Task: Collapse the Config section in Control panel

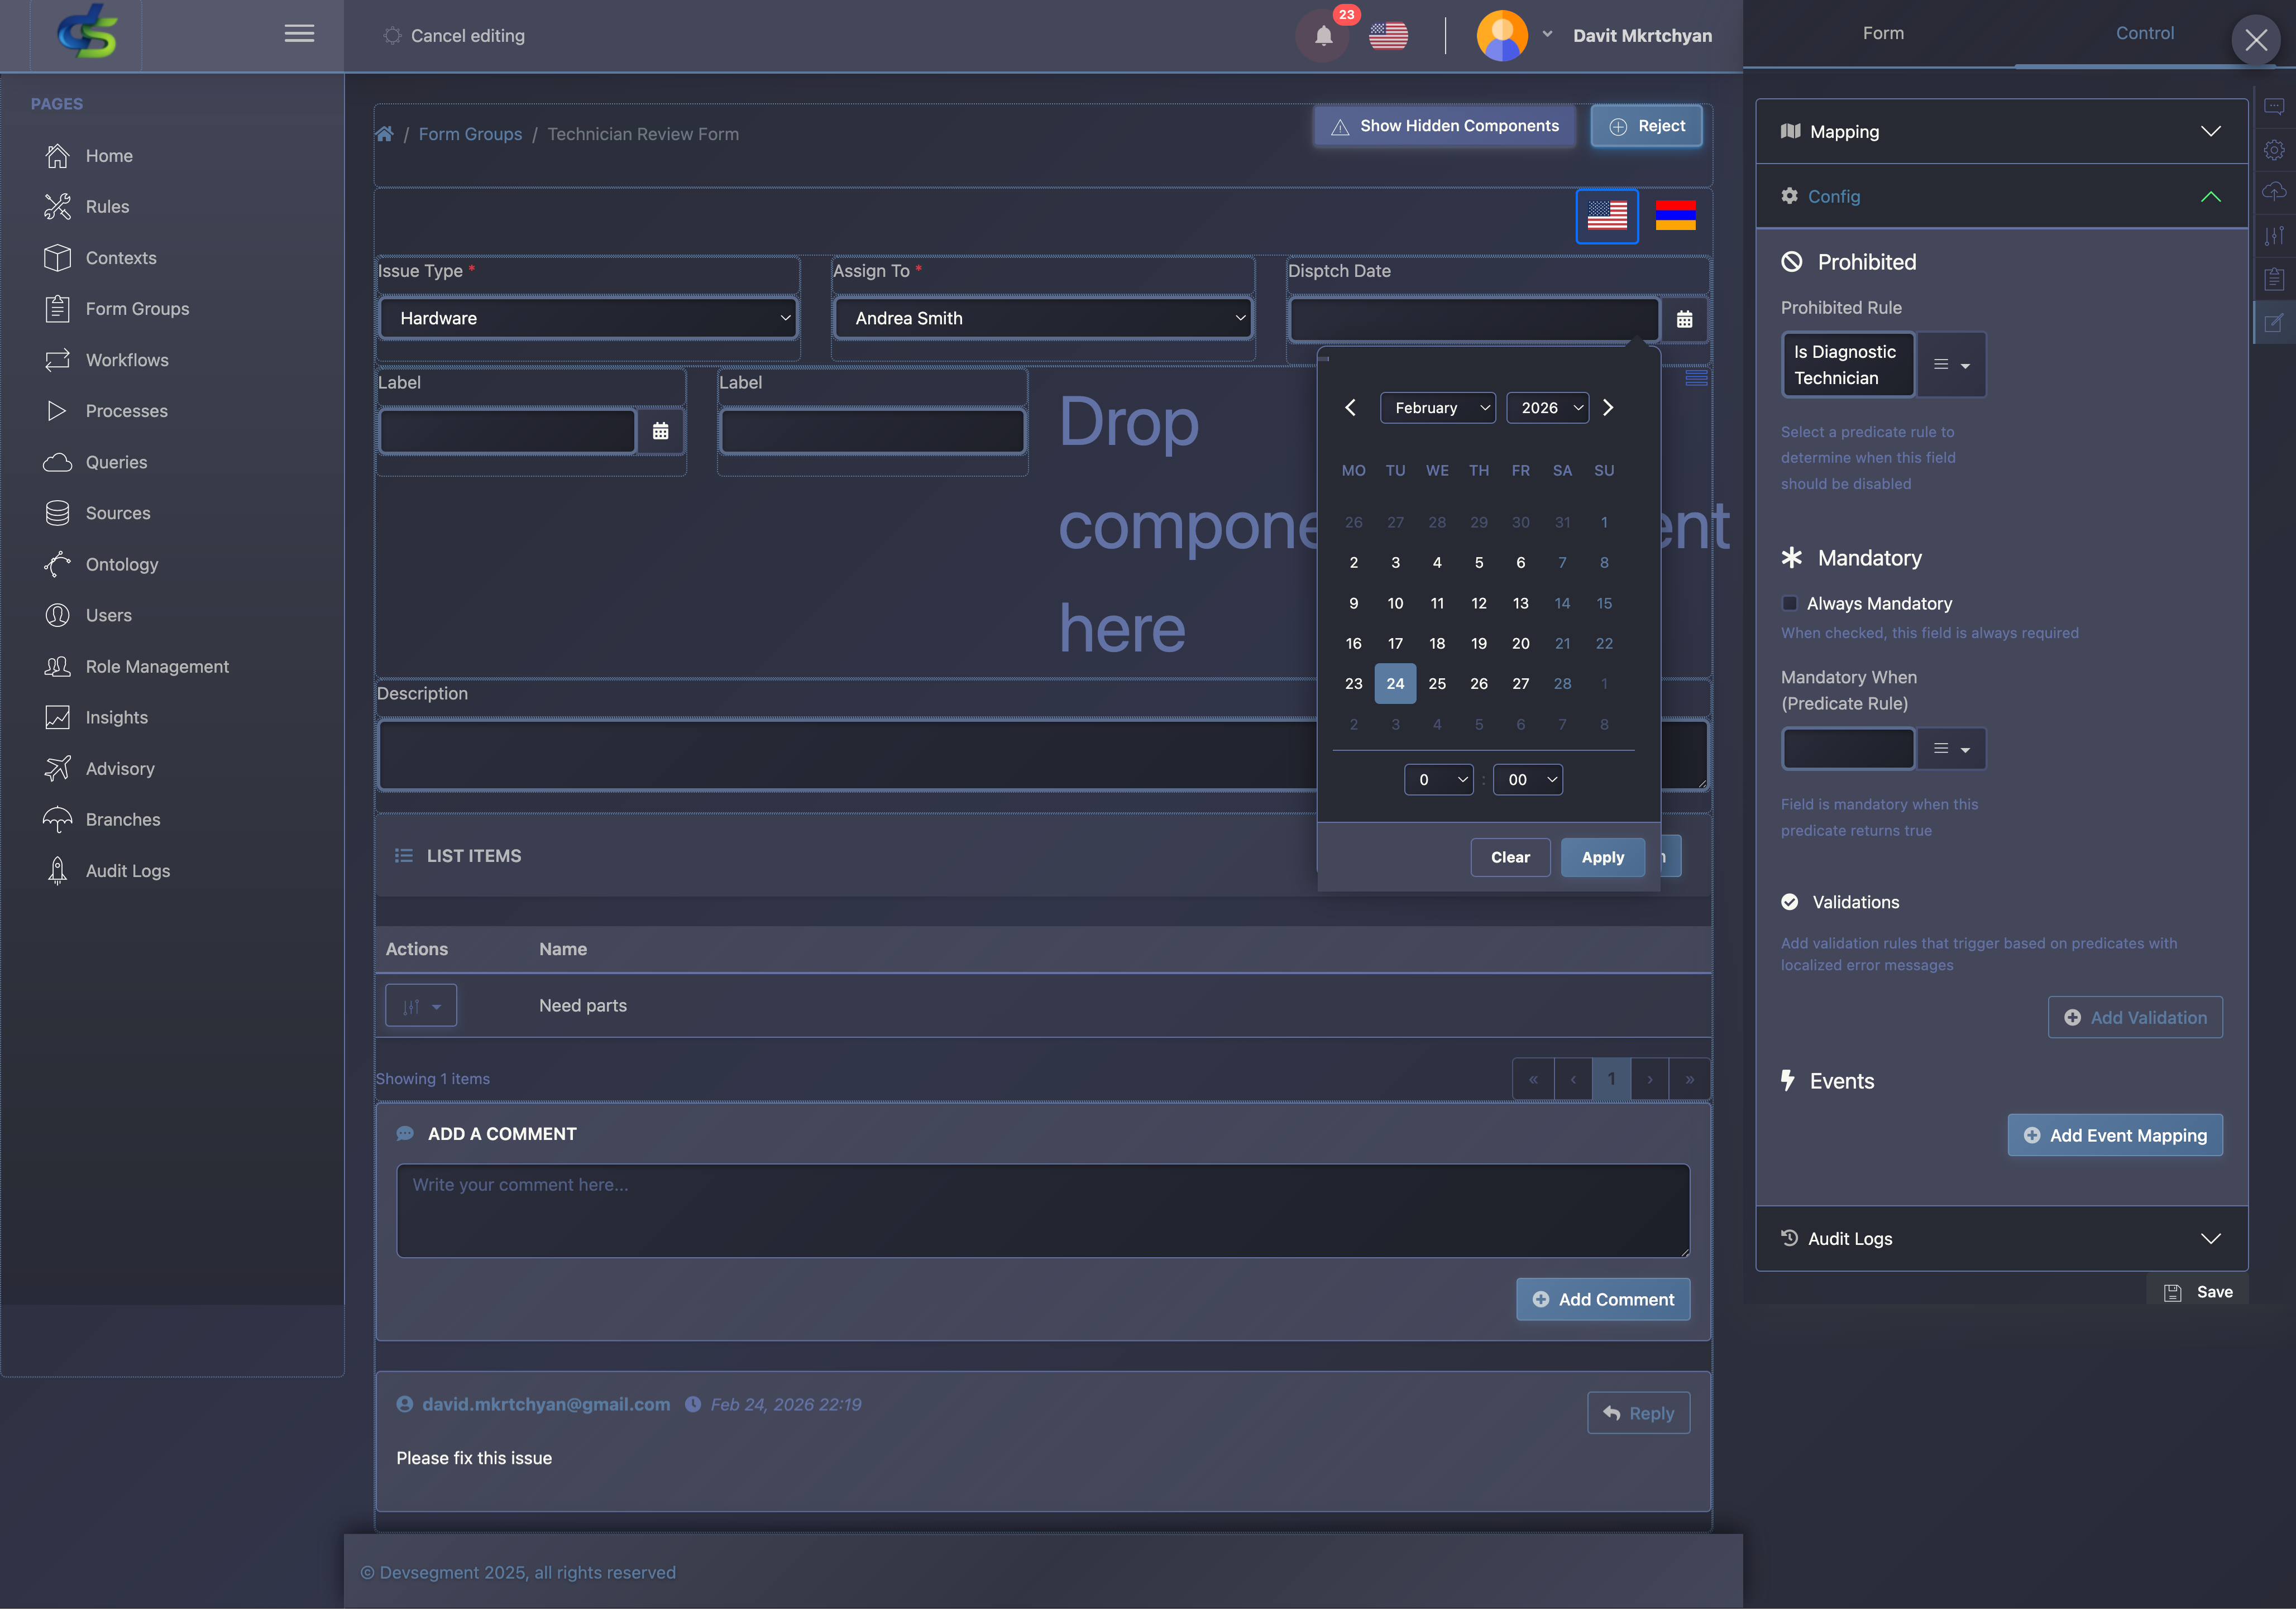Action: coord(2211,196)
